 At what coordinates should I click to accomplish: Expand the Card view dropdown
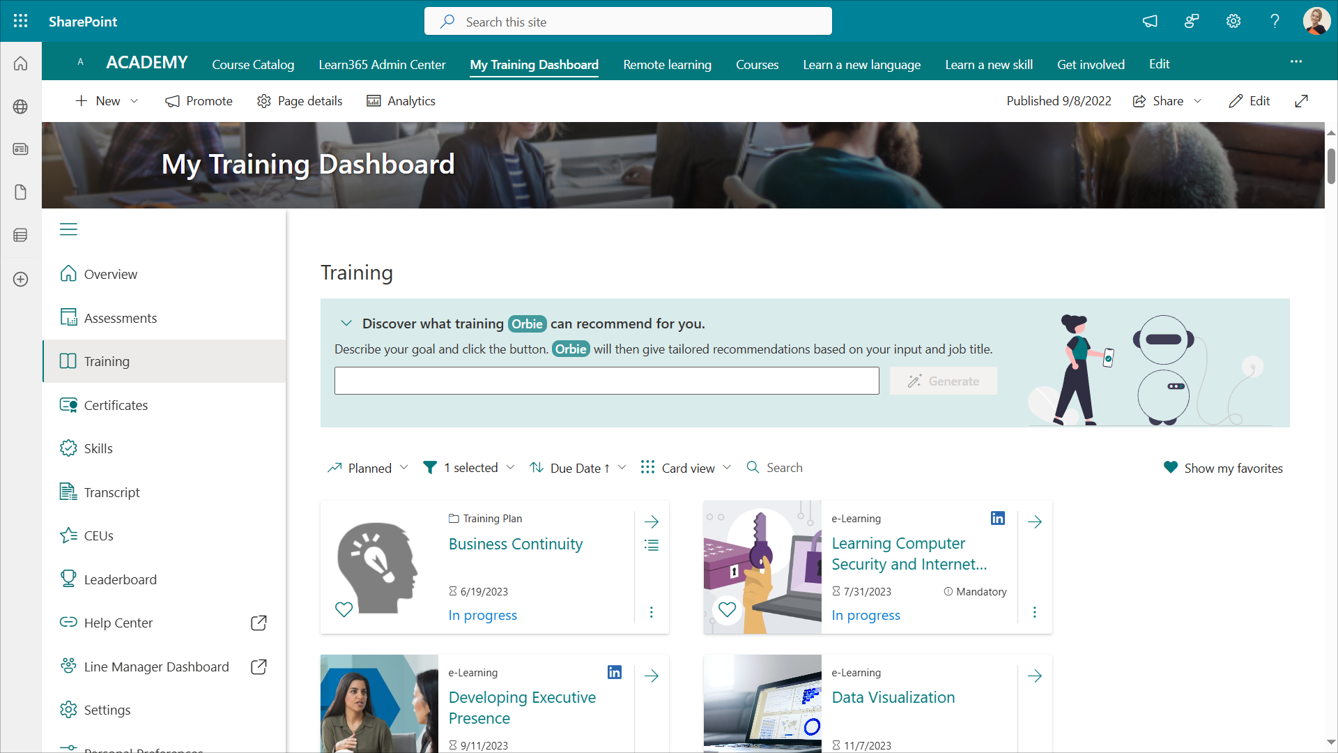point(686,468)
